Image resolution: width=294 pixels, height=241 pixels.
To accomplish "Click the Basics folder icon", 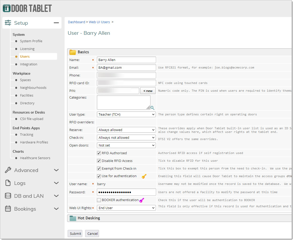I will click(x=73, y=52).
